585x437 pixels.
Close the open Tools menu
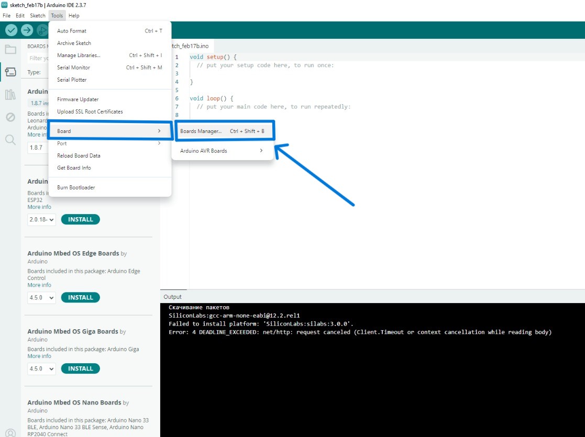(57, 16)
